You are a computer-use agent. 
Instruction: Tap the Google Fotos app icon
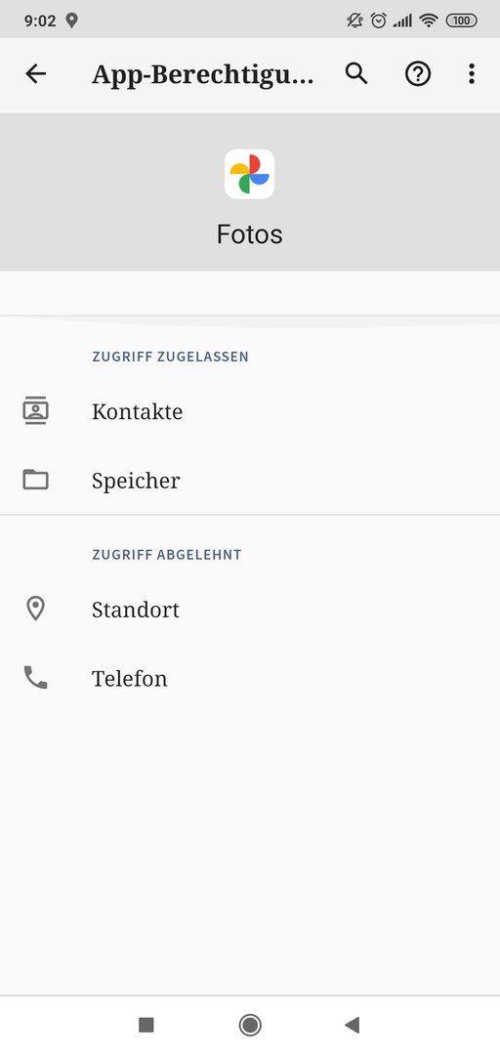pos(250,174)
